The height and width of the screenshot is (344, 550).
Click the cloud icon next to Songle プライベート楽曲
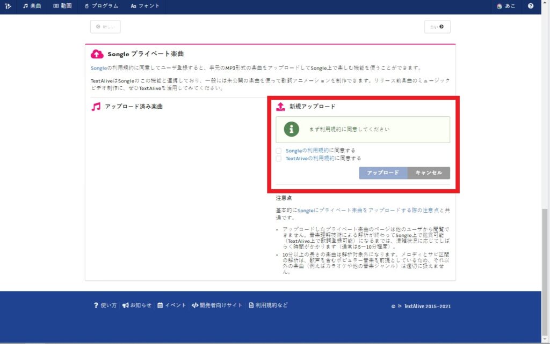tap(97, 54)
